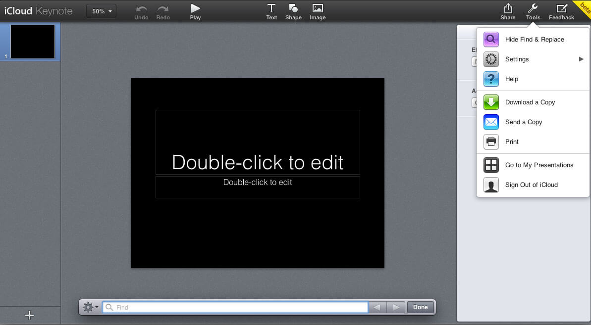
Task: Add a new slide with plus button
Action: (x=30, y=315)
